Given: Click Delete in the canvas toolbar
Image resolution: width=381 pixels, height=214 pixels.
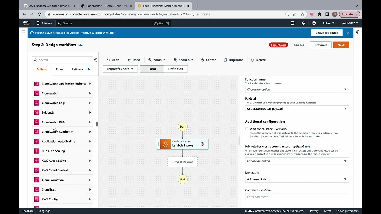Looking at the screenshot, I should [258, 60].
